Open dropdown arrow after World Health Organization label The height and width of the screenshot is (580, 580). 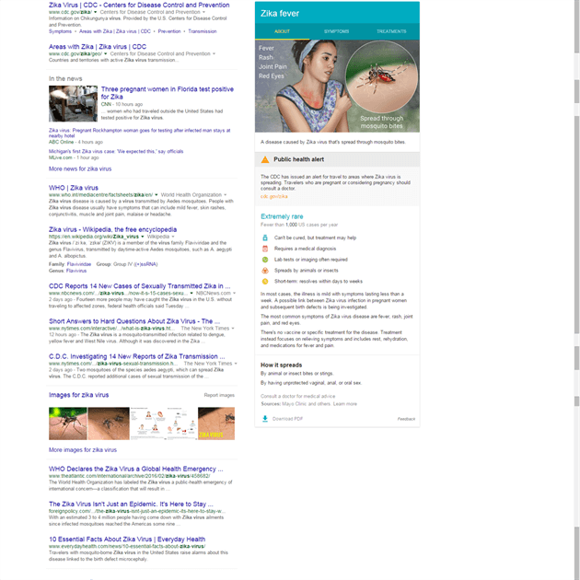coord(226,195)
